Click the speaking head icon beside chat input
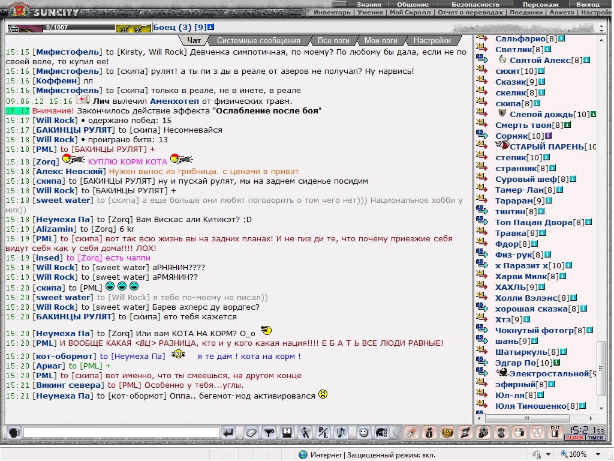614x461 pixels. pos(14,433)
